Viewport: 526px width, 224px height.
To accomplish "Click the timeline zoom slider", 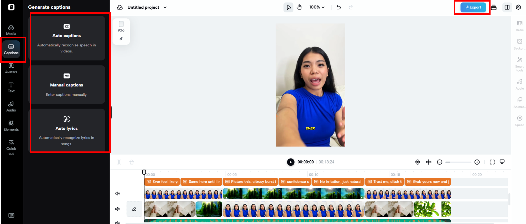I will tap(458, 162).
